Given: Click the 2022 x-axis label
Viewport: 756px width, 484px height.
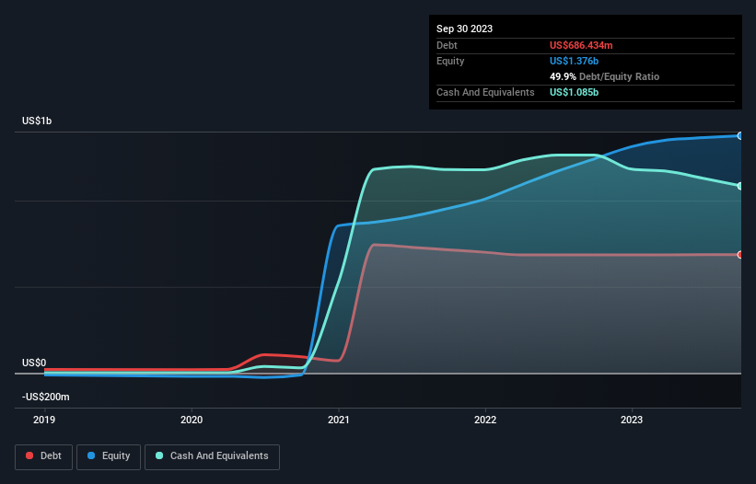Looking at the screenshot, I should (485, 420).
